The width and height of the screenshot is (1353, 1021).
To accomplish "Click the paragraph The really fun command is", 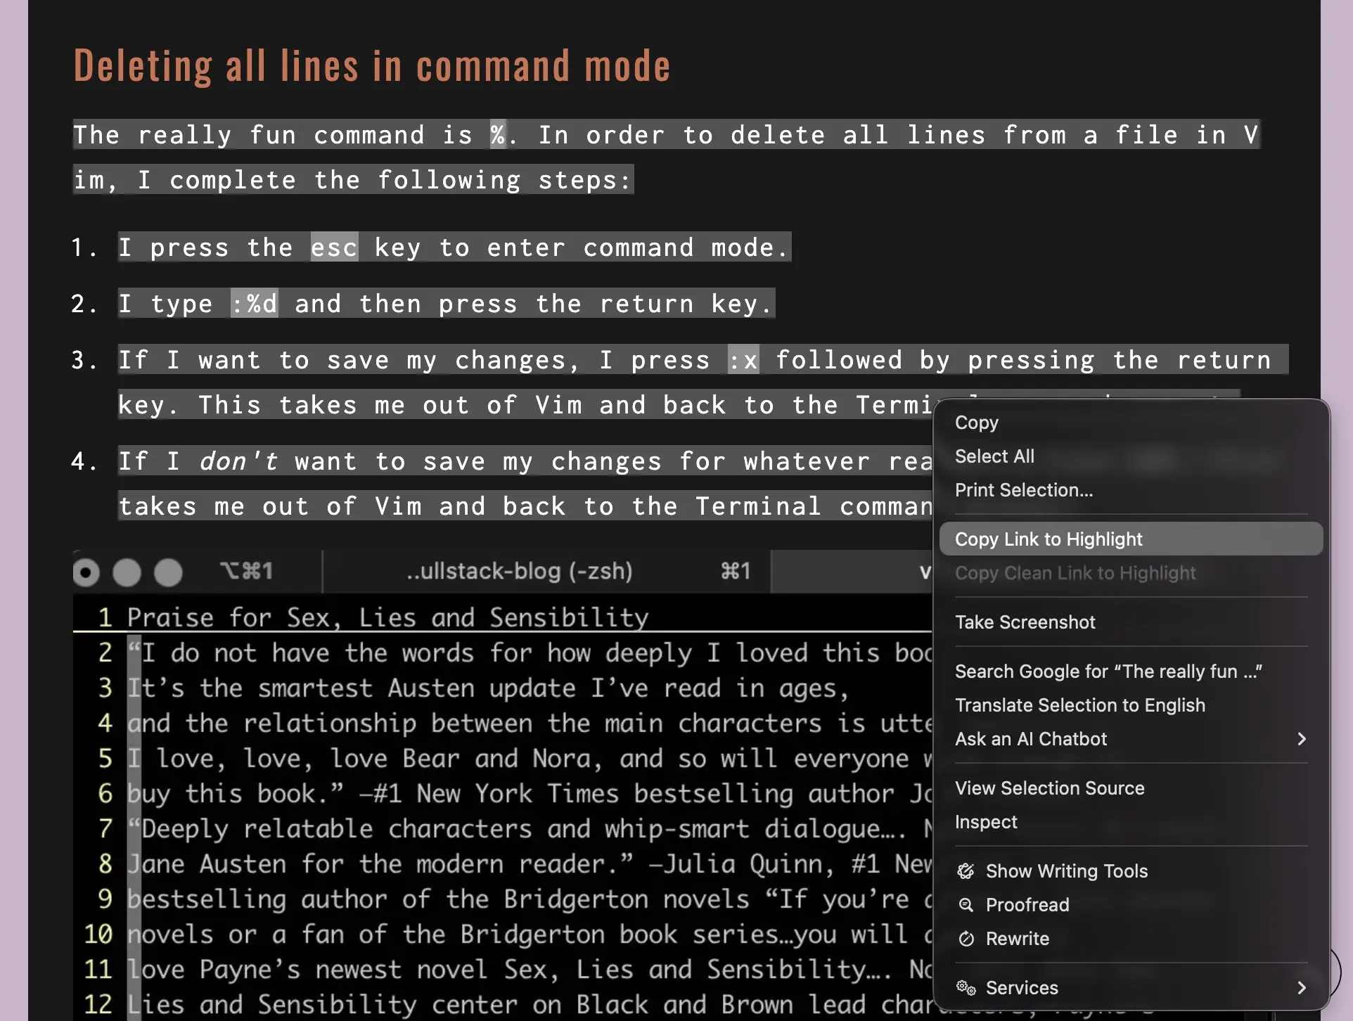I will [x=667, y=157].
